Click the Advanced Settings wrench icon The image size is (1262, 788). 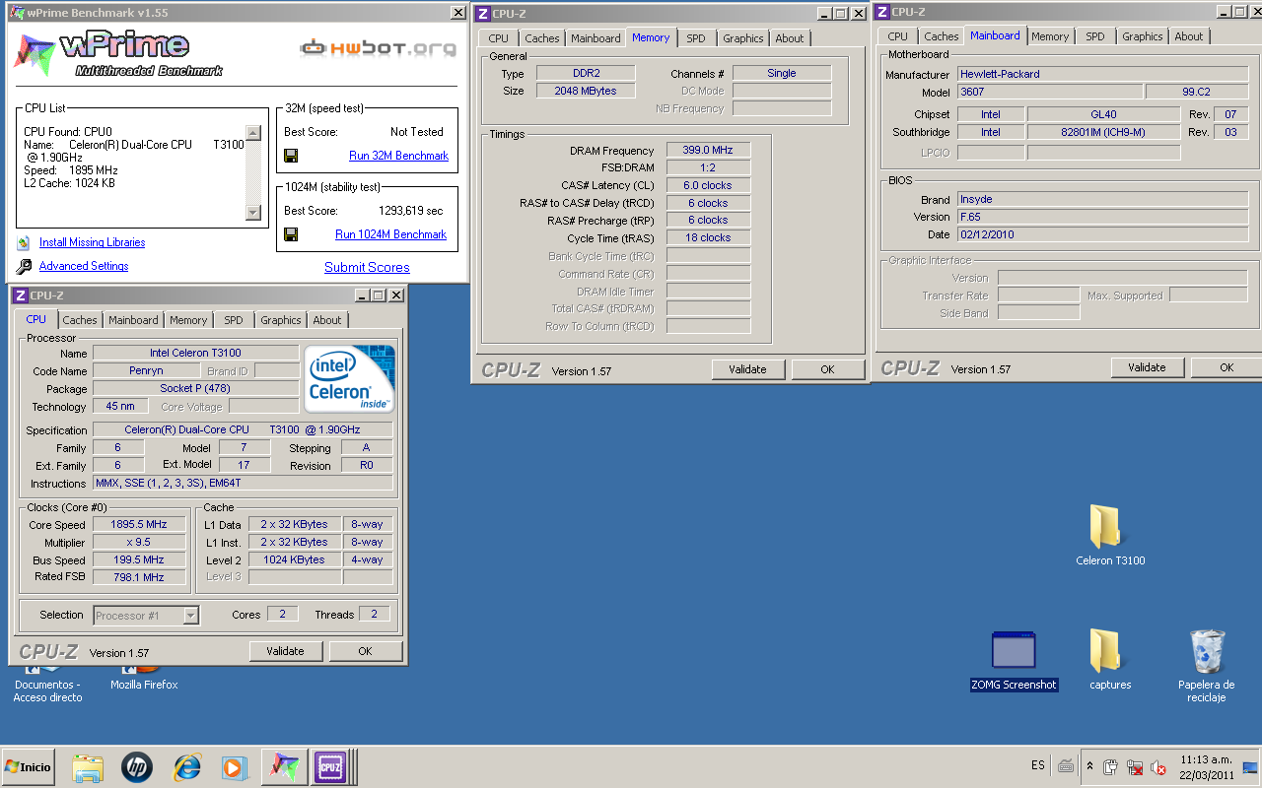pyautogui.click(x=24, y=266)
